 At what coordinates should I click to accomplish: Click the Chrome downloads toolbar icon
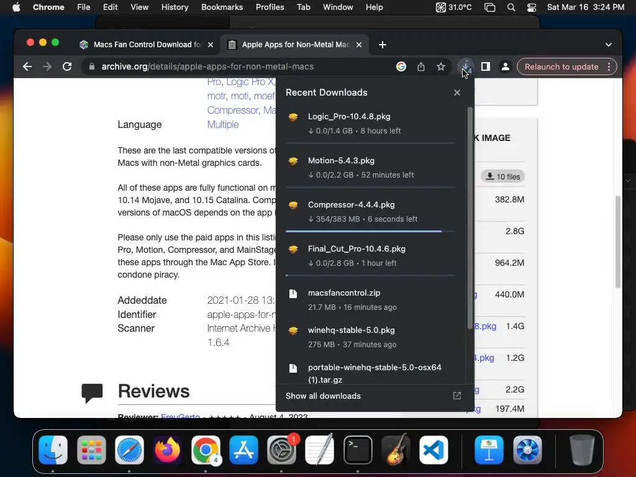(x=466, y=66)
